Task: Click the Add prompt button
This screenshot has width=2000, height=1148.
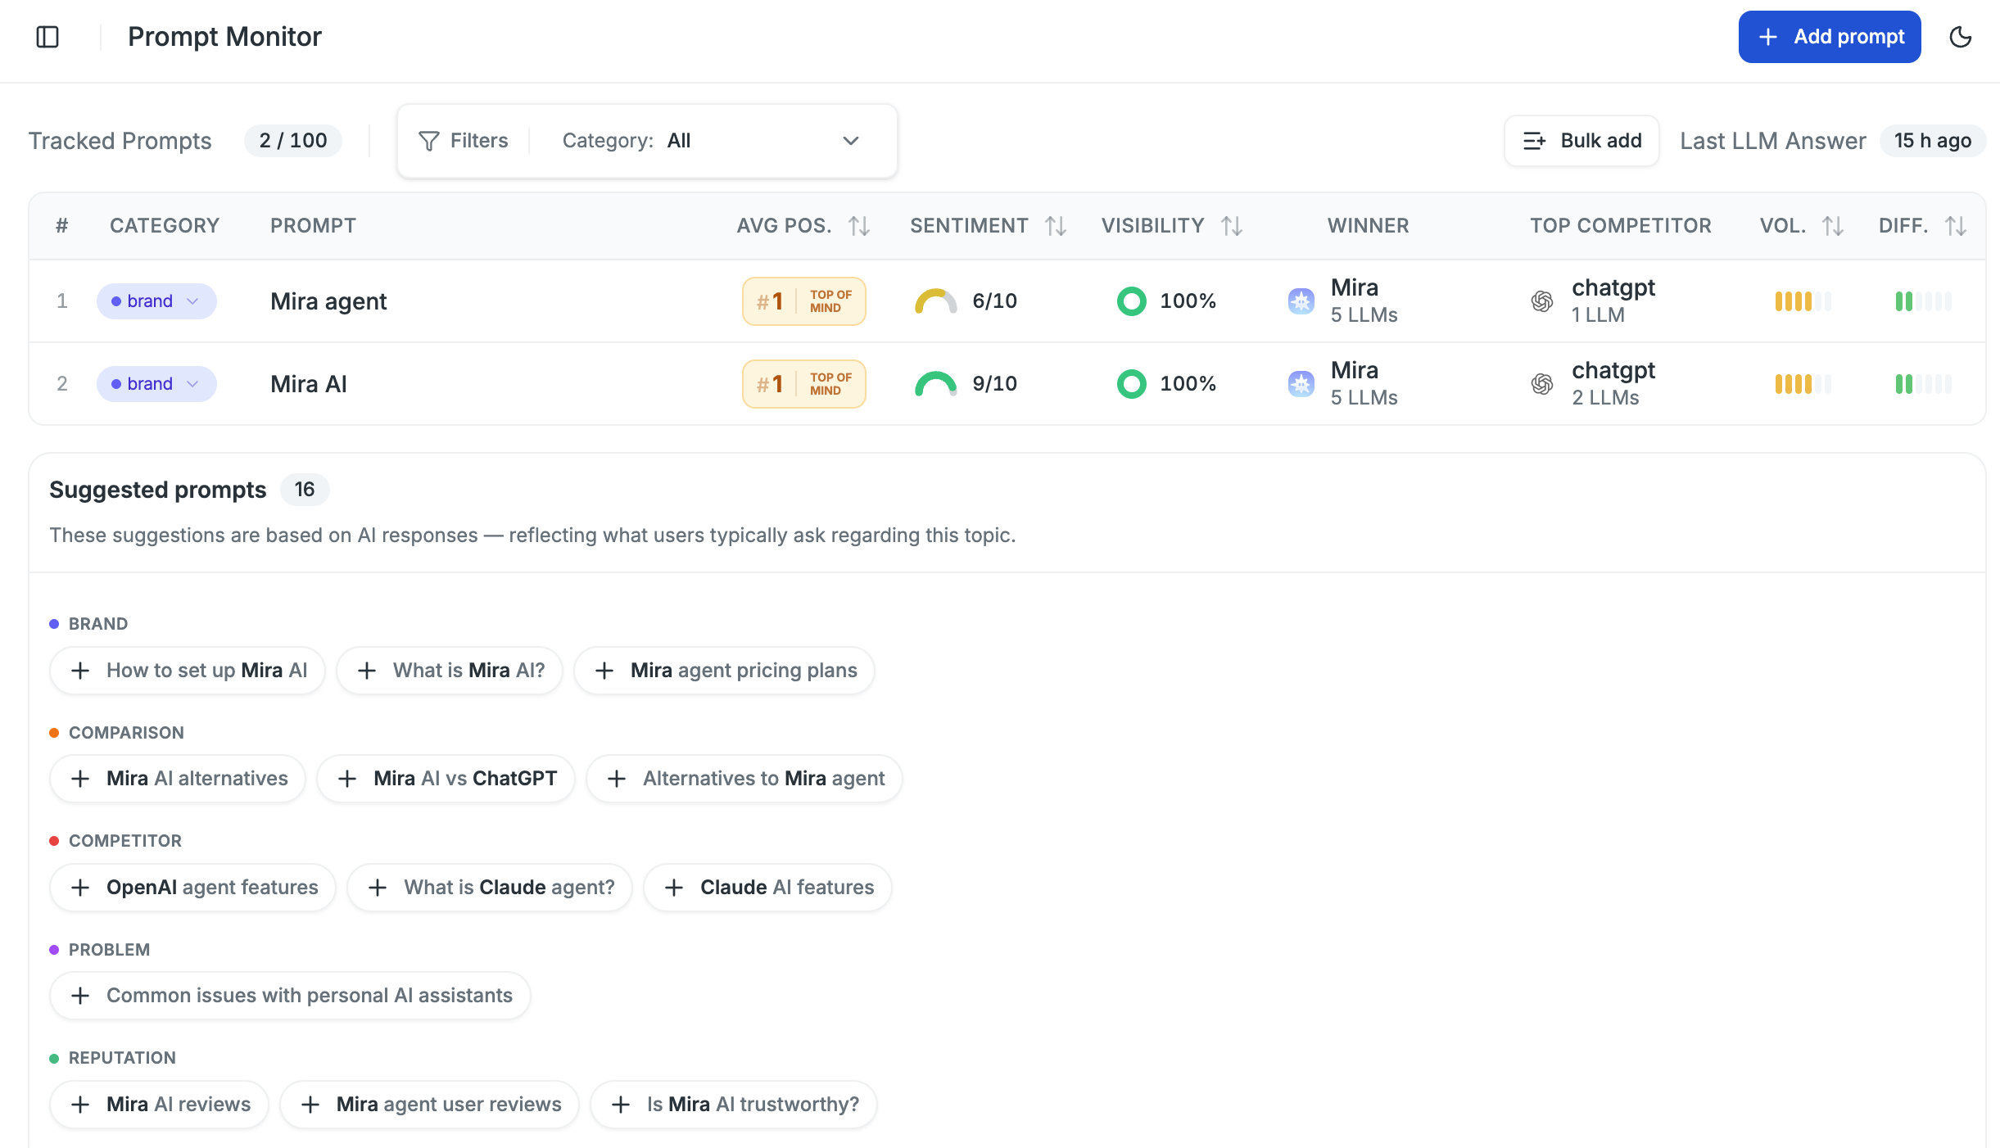Action: pyautogui.click(x=1830, y=37)
